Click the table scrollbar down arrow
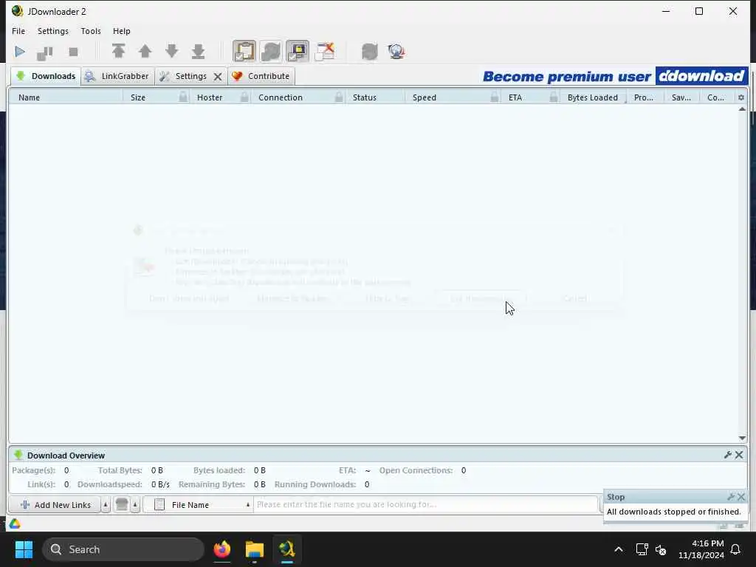This screenshot has width=756, height=567. 742,438
